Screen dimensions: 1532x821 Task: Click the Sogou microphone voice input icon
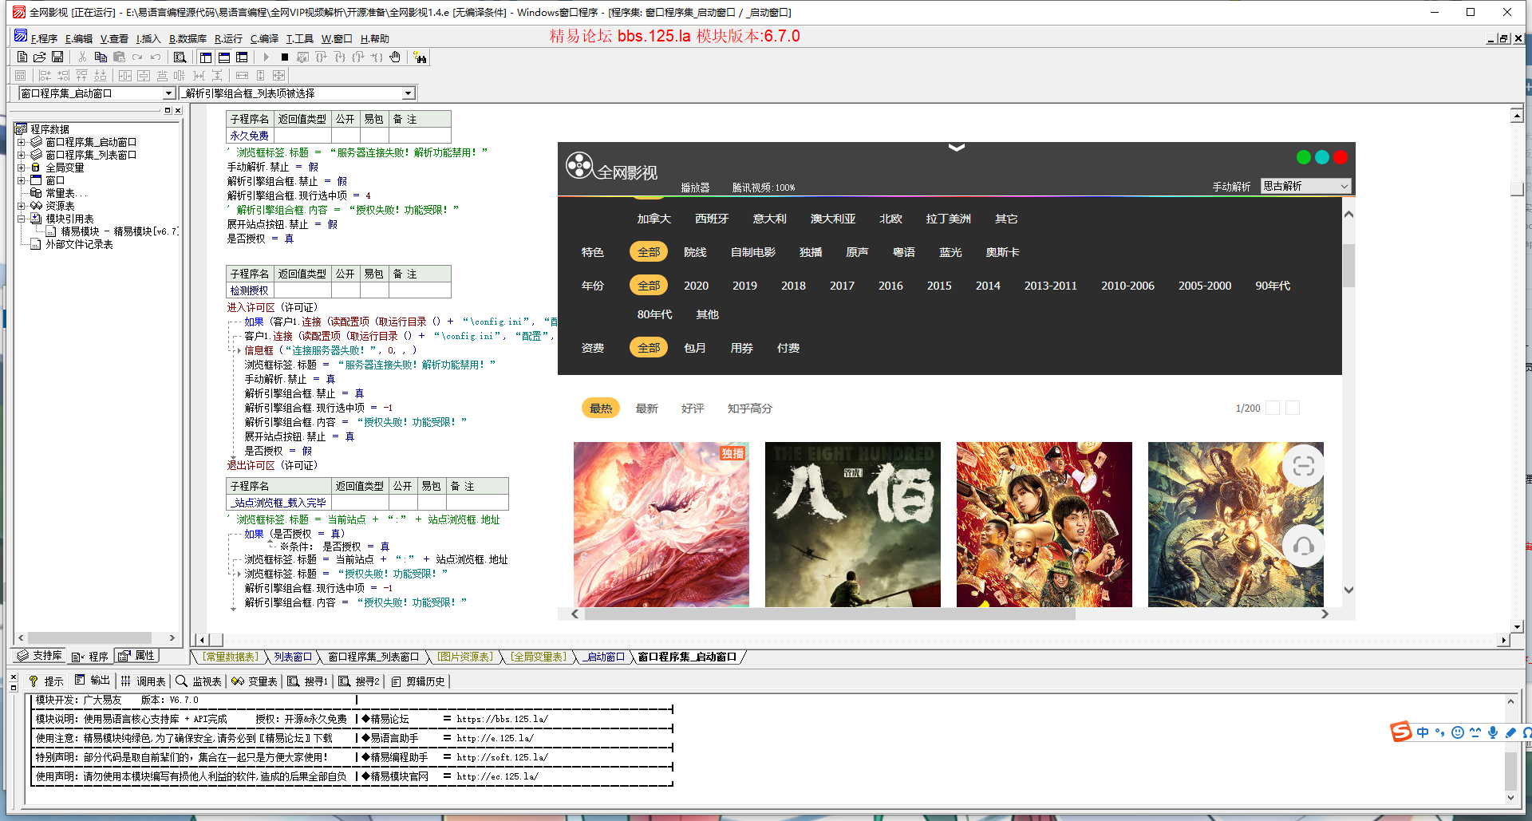(1493, 732)
